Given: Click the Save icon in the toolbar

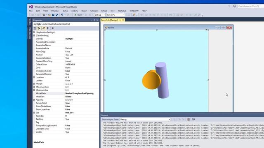Looking at the screenshot, I should click(53, 15).
